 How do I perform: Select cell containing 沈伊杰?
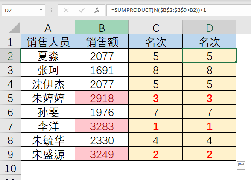point(48,83)
